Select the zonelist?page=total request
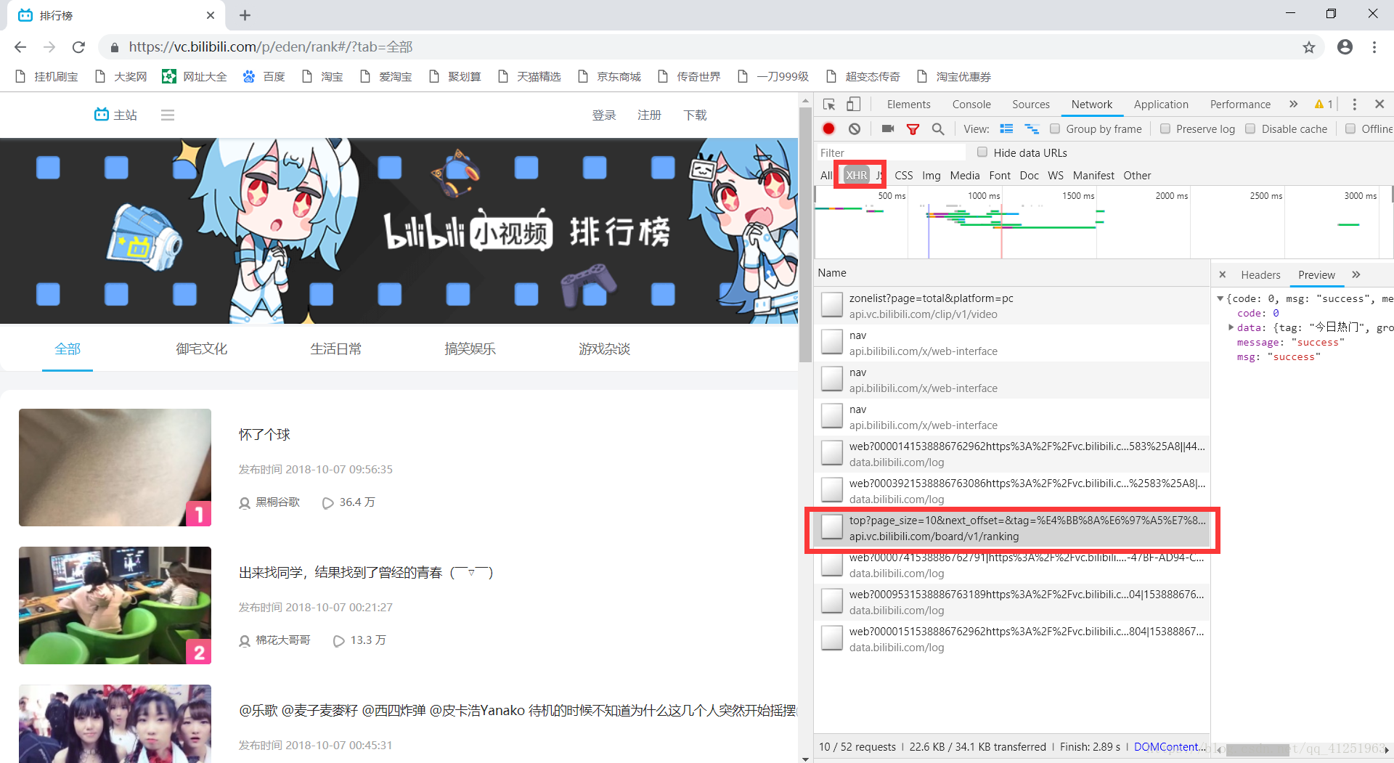Viewport: 1394px width, 763px height. point(1012,306)
